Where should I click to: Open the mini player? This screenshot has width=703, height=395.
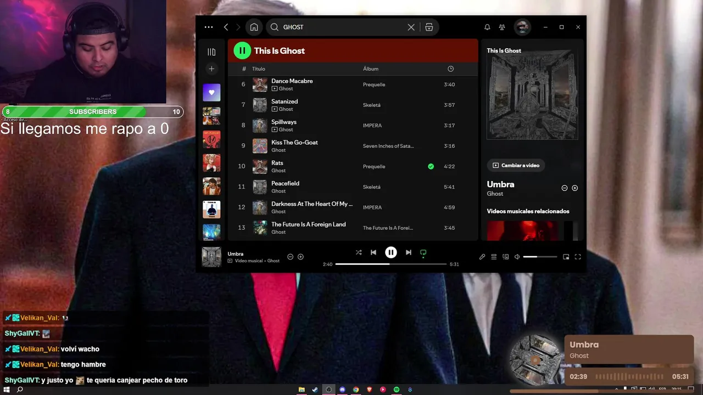coord(566,257)
